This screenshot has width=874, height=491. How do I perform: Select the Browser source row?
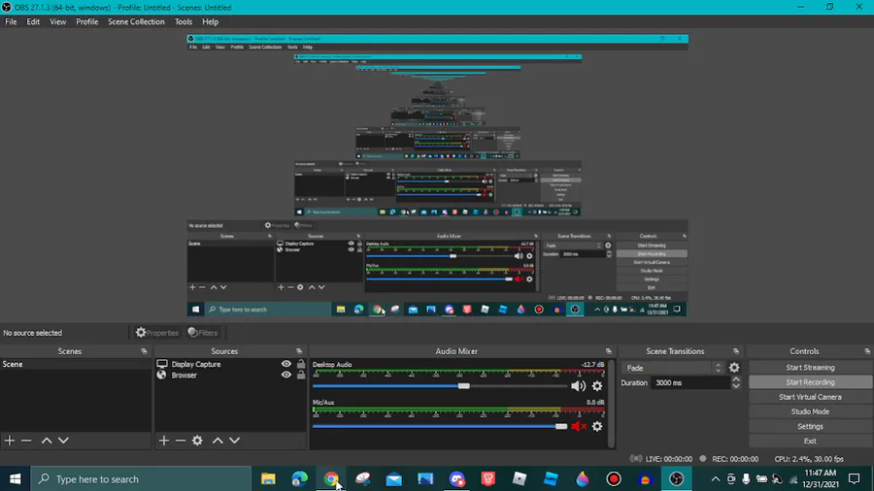tap(230, 376)
